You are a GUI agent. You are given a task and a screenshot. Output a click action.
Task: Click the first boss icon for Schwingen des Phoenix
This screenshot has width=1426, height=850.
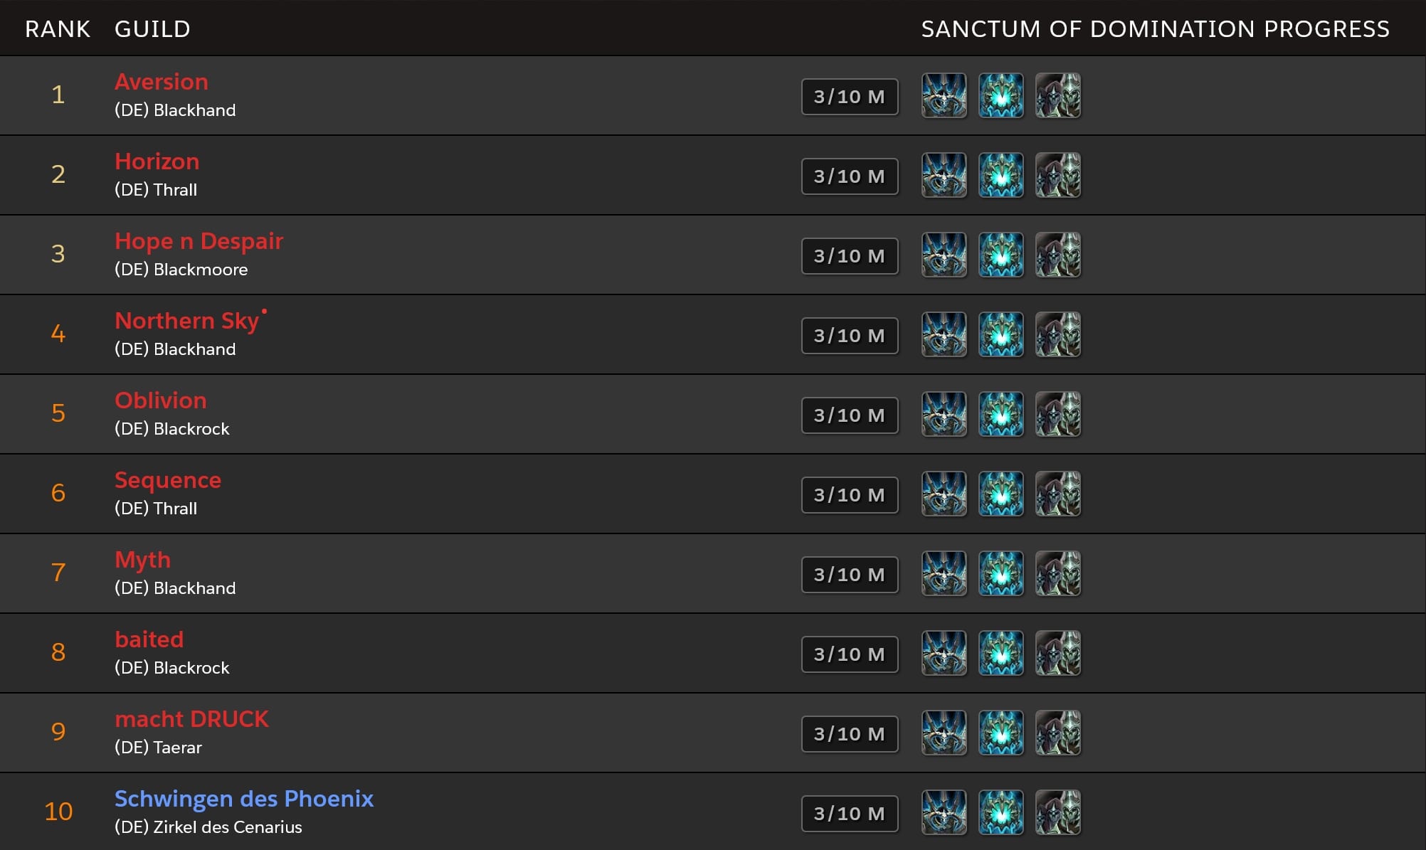tap(944, 812)
